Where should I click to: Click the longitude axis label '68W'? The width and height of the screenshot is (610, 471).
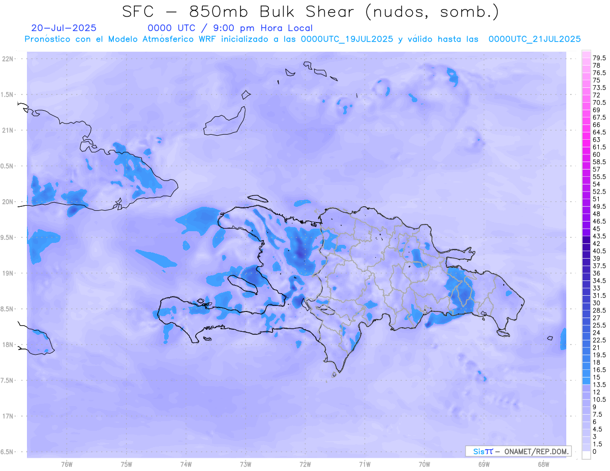point(543,464)
